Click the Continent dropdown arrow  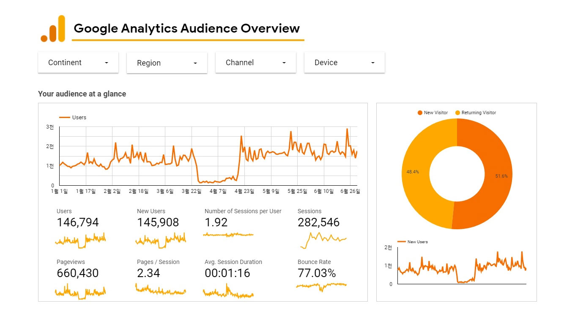coord(107,63)
